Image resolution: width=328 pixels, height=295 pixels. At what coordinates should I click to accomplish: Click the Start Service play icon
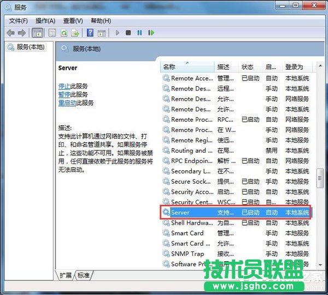[118, 33]
